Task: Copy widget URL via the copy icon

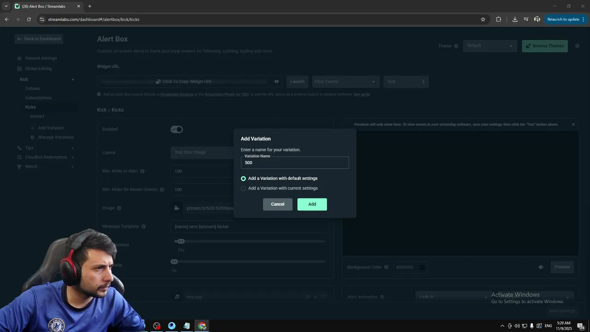Action: point(158,82)
